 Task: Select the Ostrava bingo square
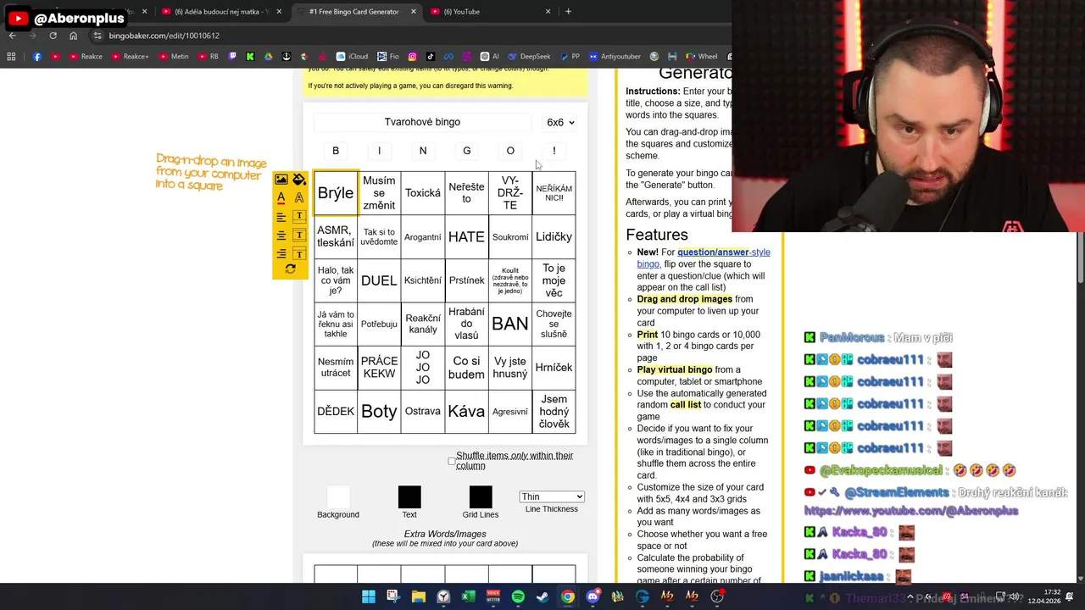click(423, 411)
